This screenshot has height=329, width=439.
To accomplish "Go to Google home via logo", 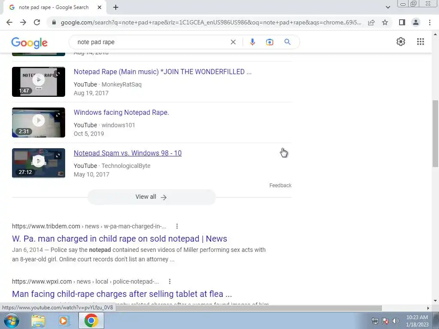I will coord(30,43).
